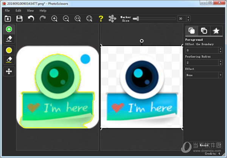The height and width of the screenshot is (158, 227).
Task: Click the top-right corner handle of result image
Action: coord(182,46)
